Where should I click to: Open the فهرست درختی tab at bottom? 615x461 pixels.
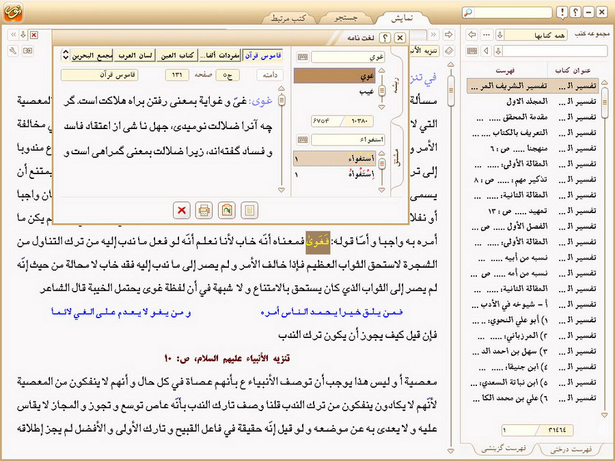click(571, 449)
